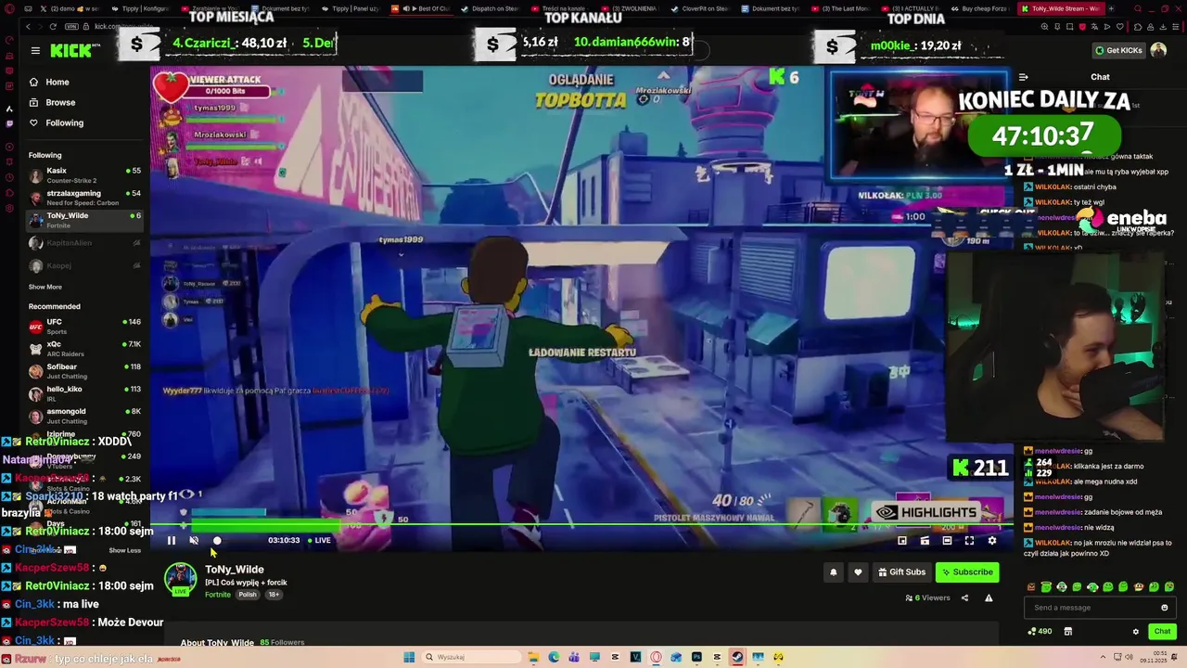Image resolution: width=1187 pixels, height=668 pixels.
Task: Open asmongold recommended channel
Action: pos(84,415)
